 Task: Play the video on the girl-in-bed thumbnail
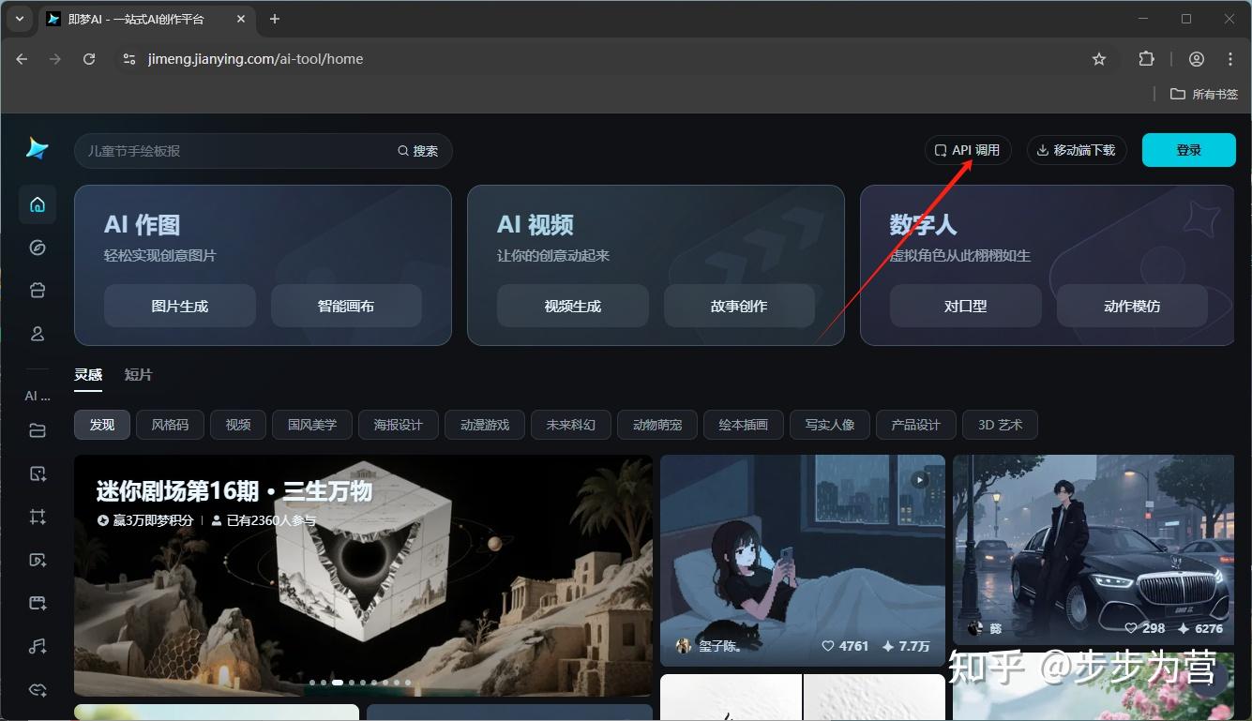[920, 479]
